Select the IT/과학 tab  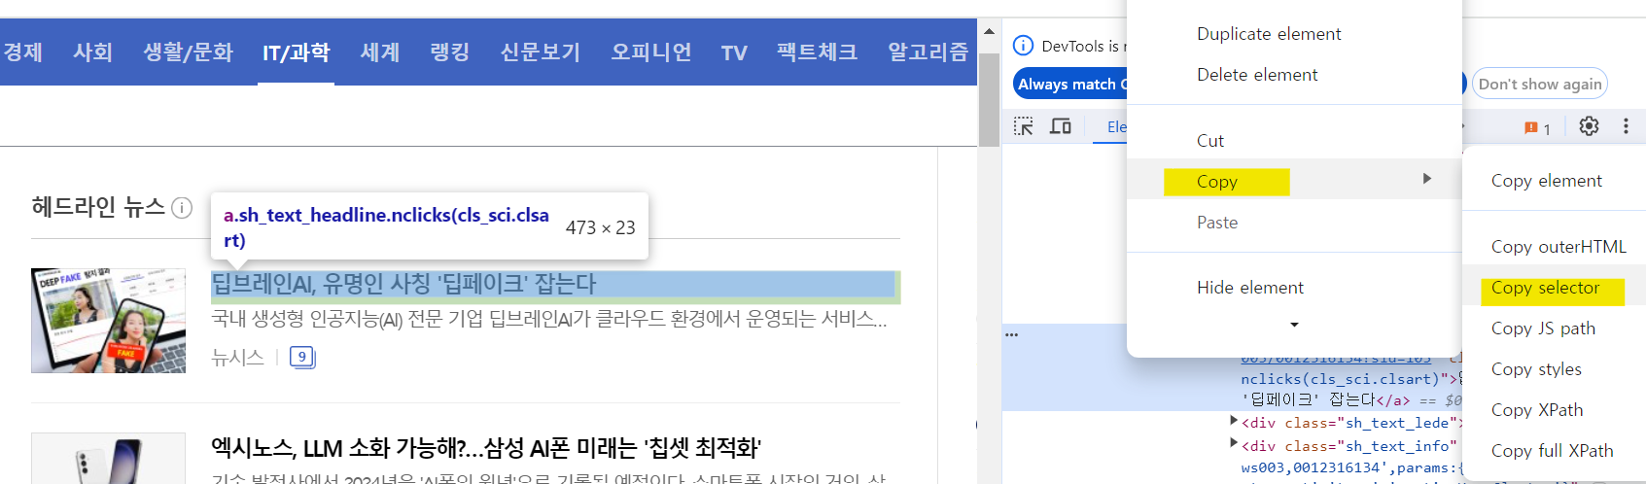(296, 52)
